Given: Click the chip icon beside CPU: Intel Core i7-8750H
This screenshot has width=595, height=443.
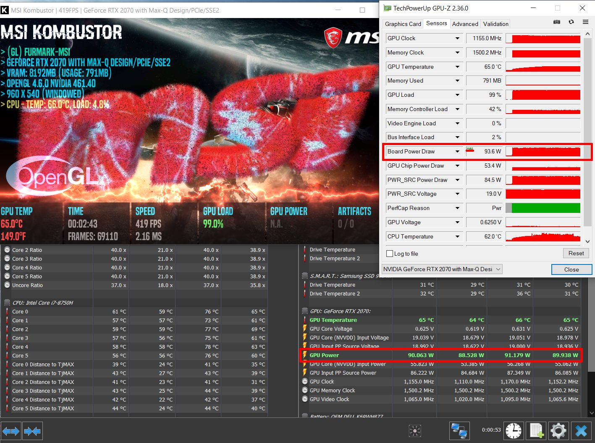Looking at the screenshot, I should tap(7, 303).
